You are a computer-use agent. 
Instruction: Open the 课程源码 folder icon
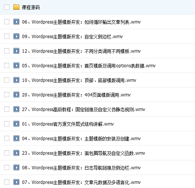[16, 7]
